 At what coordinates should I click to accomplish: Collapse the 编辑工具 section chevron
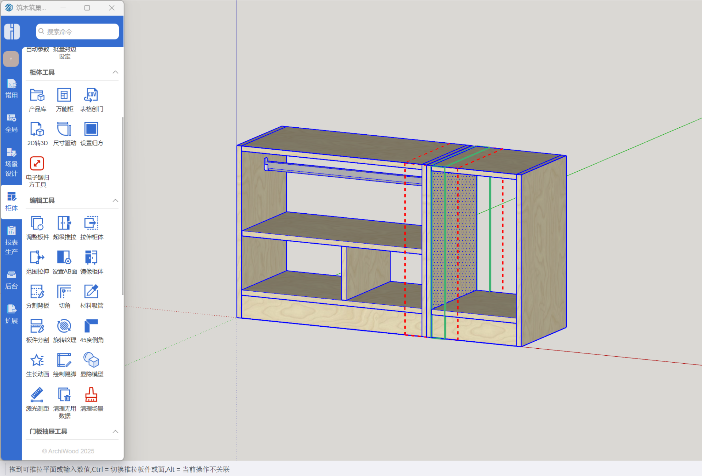[x=115, y=200]
